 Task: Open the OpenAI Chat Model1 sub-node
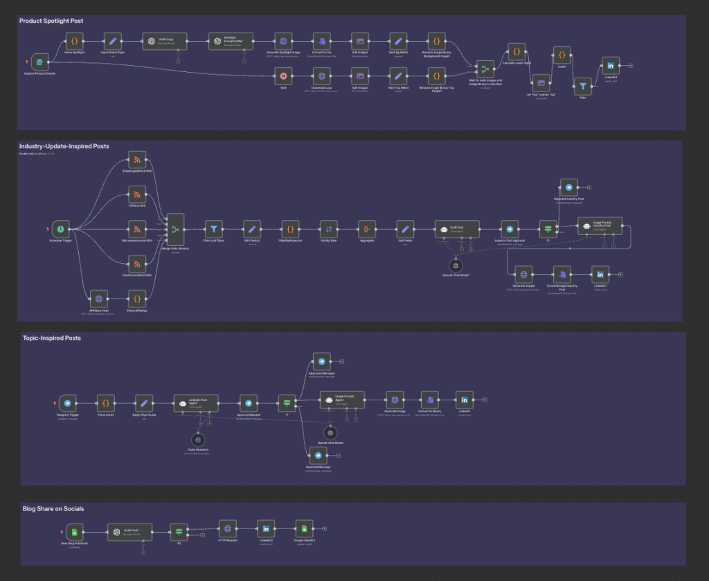(456, 266)
